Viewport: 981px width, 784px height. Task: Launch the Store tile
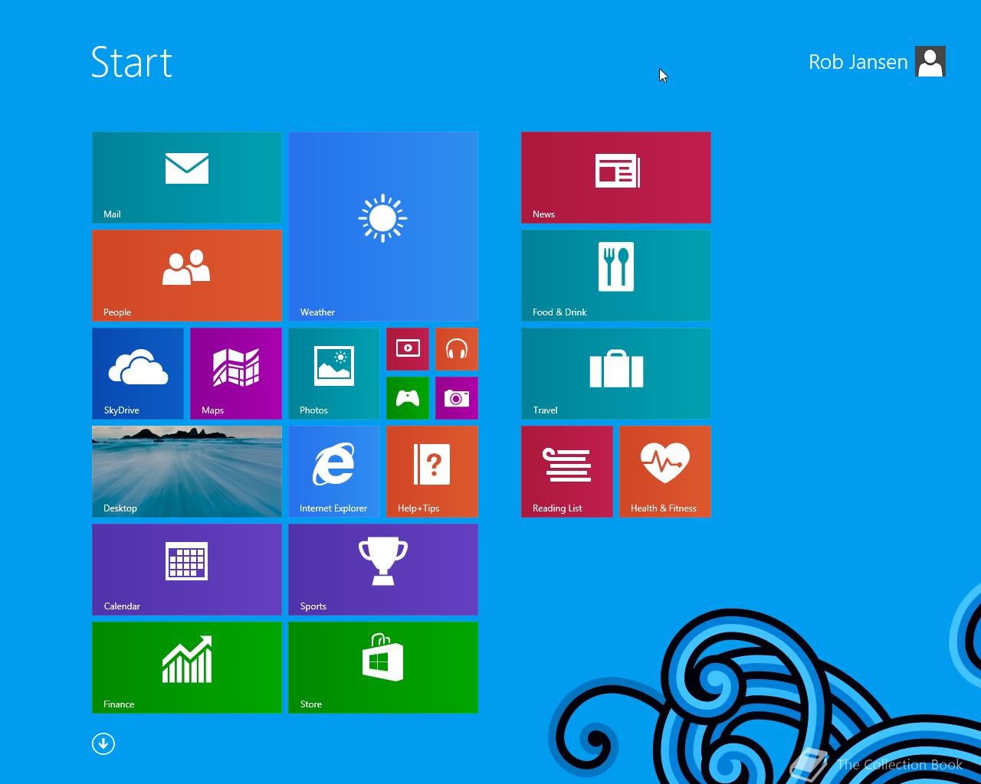[383, 668]
